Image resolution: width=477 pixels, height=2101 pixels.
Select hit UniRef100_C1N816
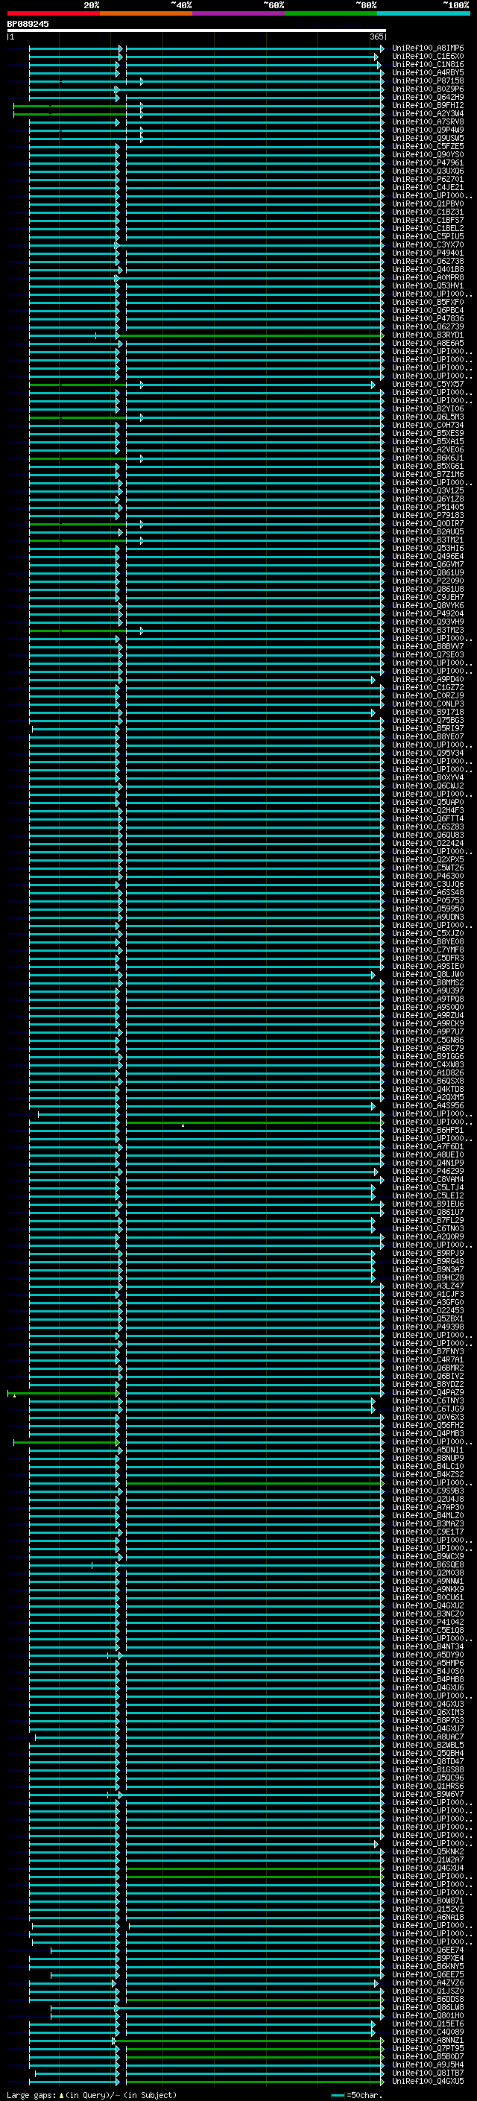point(427,64)
